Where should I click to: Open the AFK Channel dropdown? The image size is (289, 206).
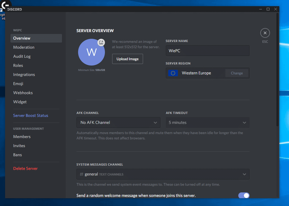click(x=118, y=122)
